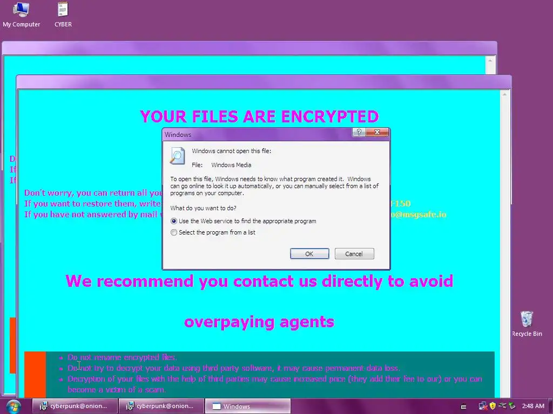Switch to second cyberpunk@onion taskbar window
Screen dimensions: 553x414
(x=161, y=406)
